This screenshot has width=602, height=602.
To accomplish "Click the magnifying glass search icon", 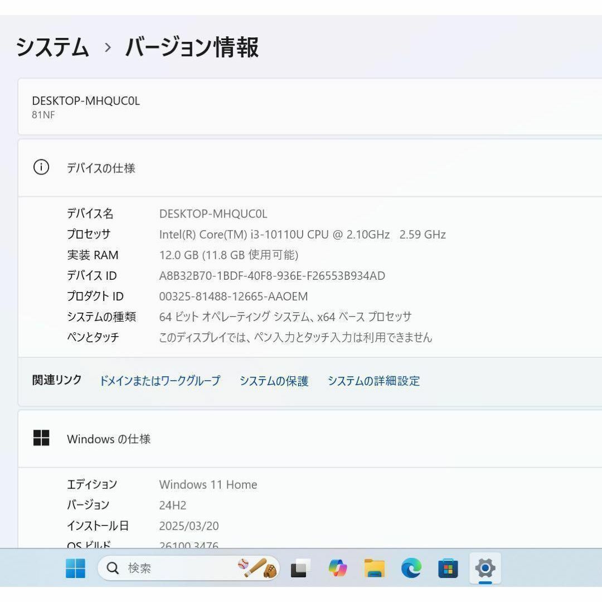I will click(x=113, y=568).
